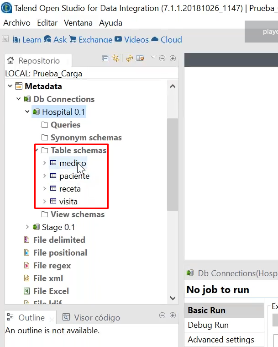This screenshot has width=278, height=347.
Task: Click the filter settings icon in Repositorio toolbar
Action: pos(140,58)
